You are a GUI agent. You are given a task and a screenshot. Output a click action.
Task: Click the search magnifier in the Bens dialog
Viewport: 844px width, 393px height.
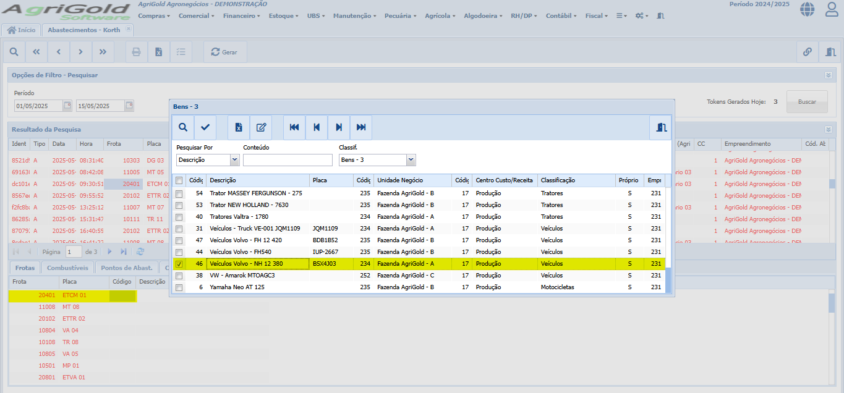pos(183,127)
